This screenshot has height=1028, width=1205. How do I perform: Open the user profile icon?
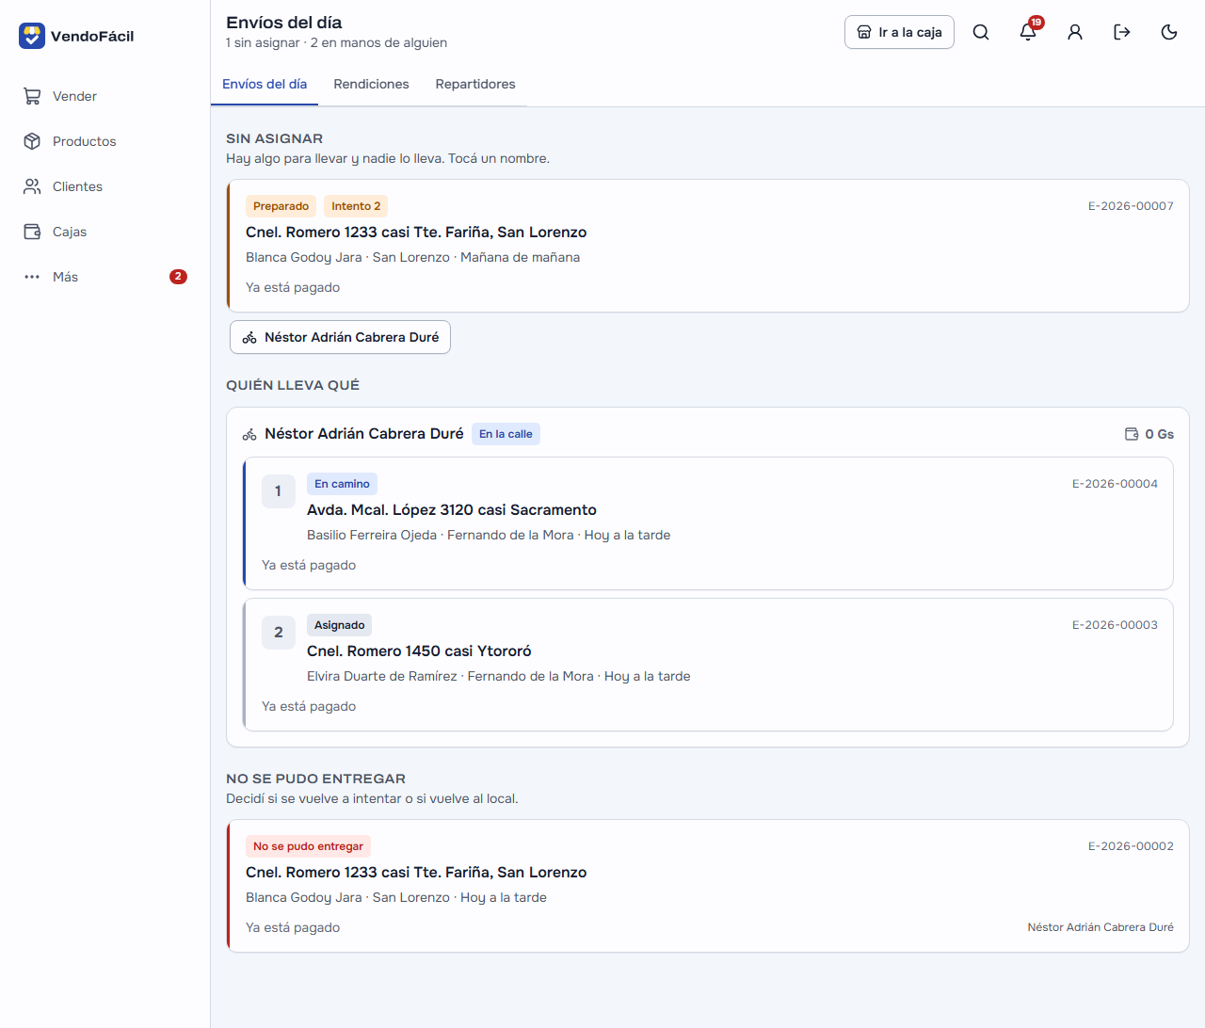click(x=1075, y=32)
